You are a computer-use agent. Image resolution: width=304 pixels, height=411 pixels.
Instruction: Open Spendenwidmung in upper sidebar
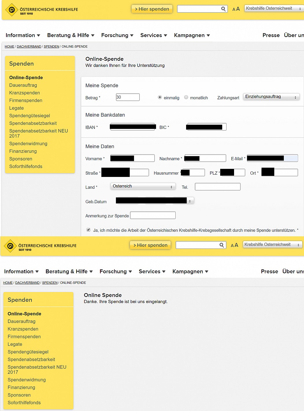pos(28,143)
